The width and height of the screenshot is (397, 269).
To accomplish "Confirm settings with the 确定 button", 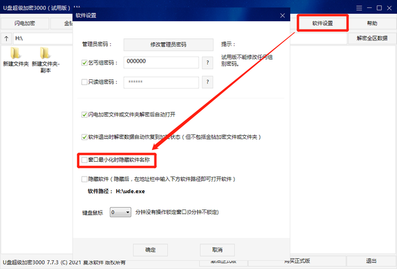I will 150,250.
